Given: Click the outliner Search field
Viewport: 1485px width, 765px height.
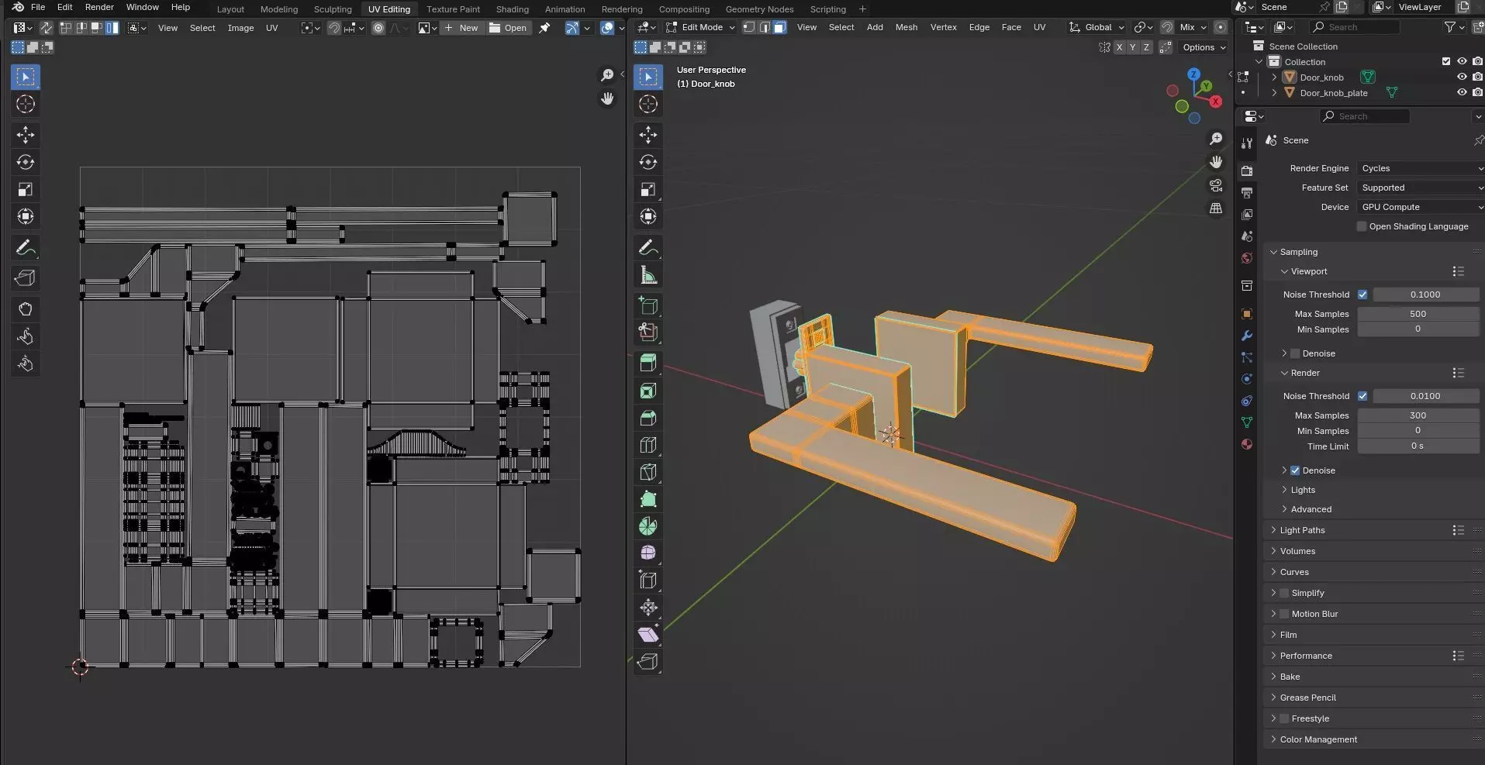Looking at the screenshot, I should pos(1354,27).
